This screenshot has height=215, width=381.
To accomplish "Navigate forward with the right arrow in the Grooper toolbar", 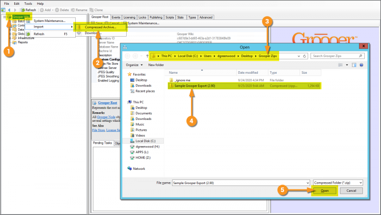I will pyautogui.click(x=15, y=10).
